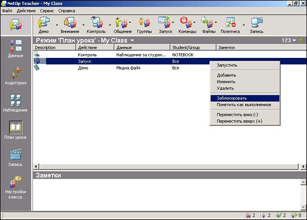Viewport: 307px width, 220px height.
Task: Click the green arrow icon beside 123
Action: pyautogui.click(x=301, y=40)
